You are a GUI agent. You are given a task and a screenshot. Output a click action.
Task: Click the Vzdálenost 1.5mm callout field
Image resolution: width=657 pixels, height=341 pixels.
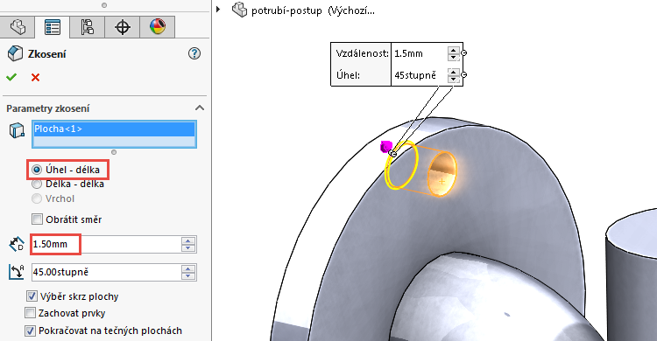420,53
